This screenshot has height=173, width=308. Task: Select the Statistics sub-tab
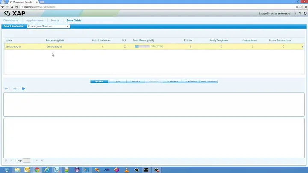point(136,81)
